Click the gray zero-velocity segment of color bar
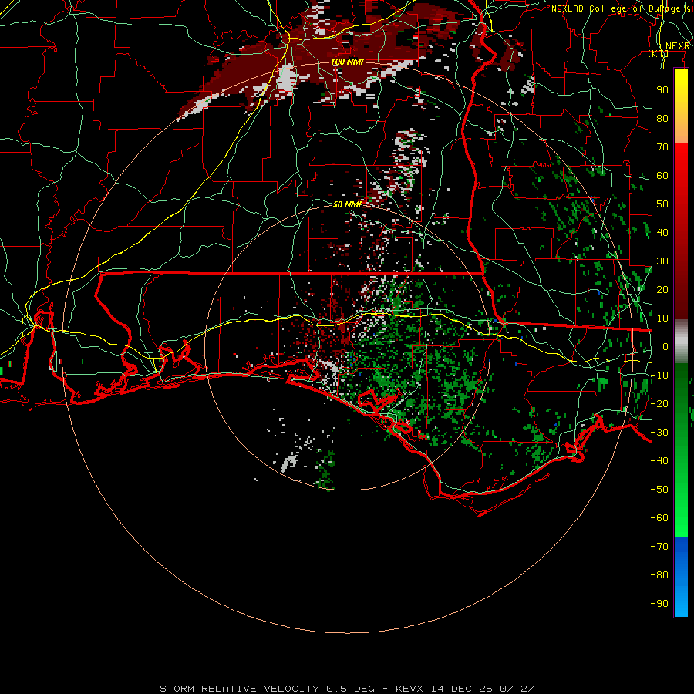 point(681,342)
